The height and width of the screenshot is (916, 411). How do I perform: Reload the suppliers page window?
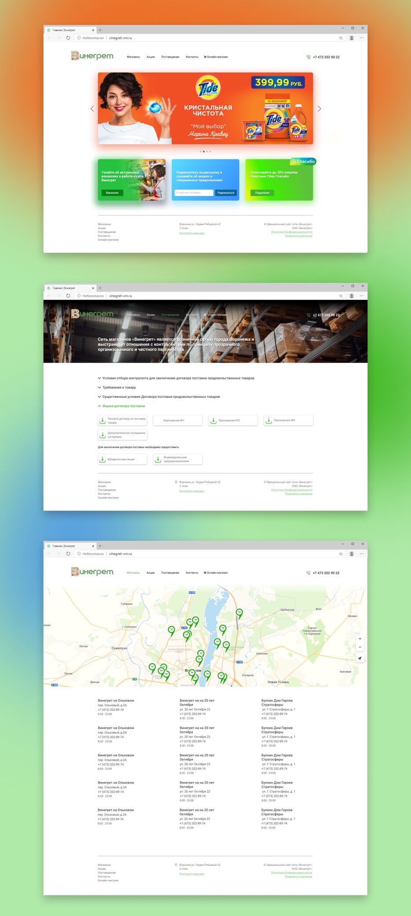pyautogui.click(x=68, y=296)
